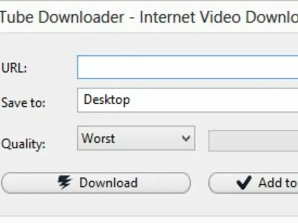Click the word Download on the button
This screenshot has width=298, height=223.
[108, 183]
